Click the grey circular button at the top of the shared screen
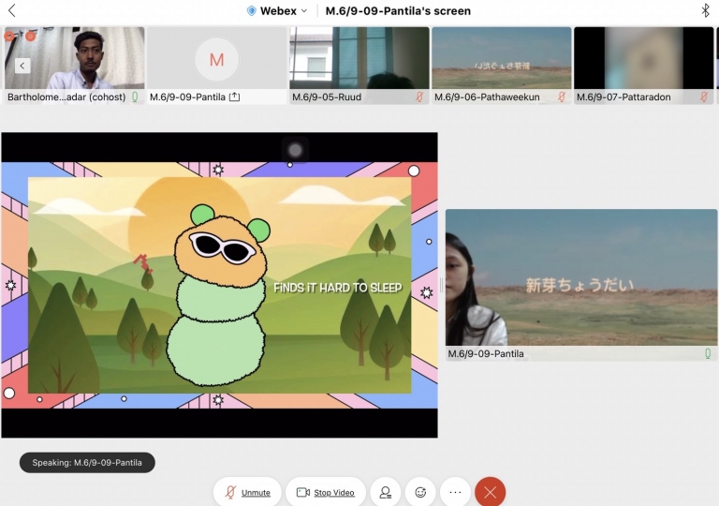 pos(295,150)
